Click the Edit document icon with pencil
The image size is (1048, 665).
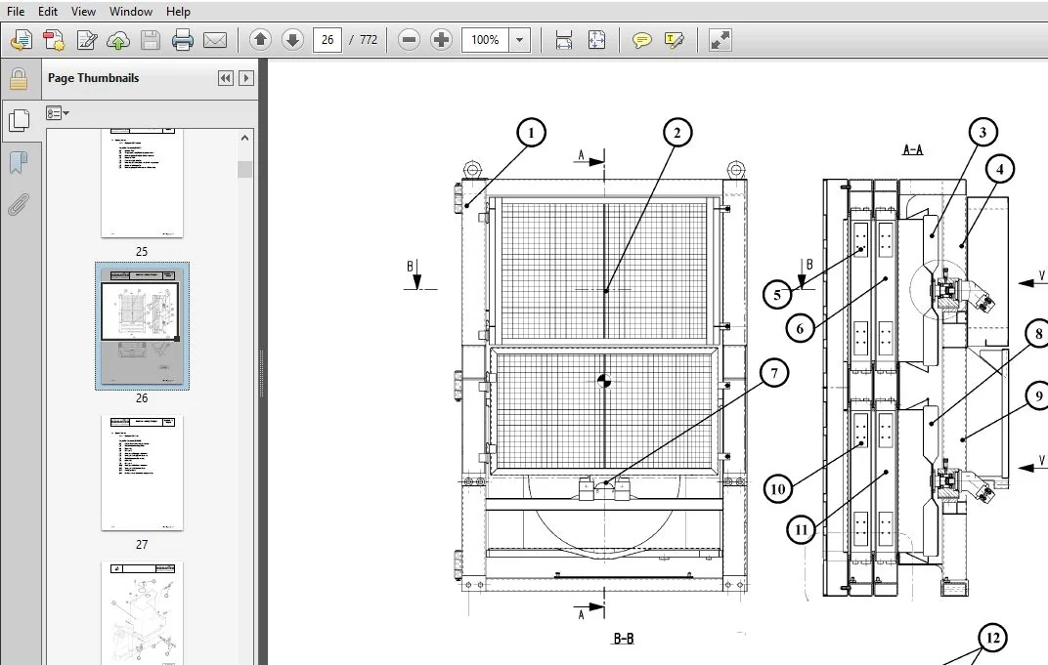[86, 40]
